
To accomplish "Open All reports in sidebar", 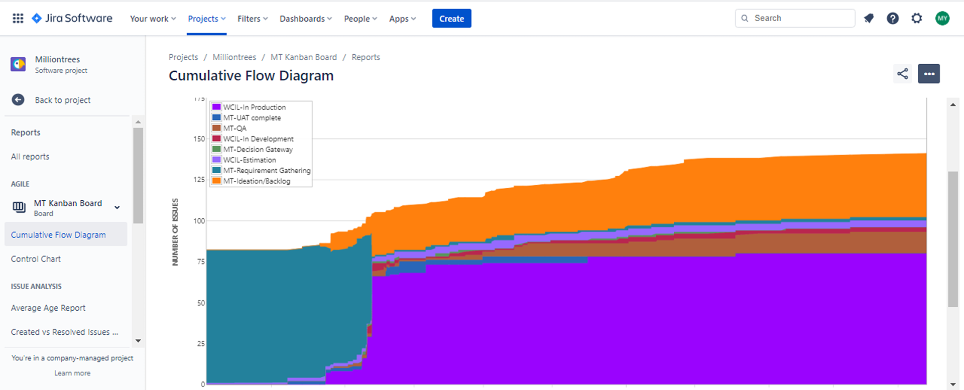I will (x=30, y=157).
